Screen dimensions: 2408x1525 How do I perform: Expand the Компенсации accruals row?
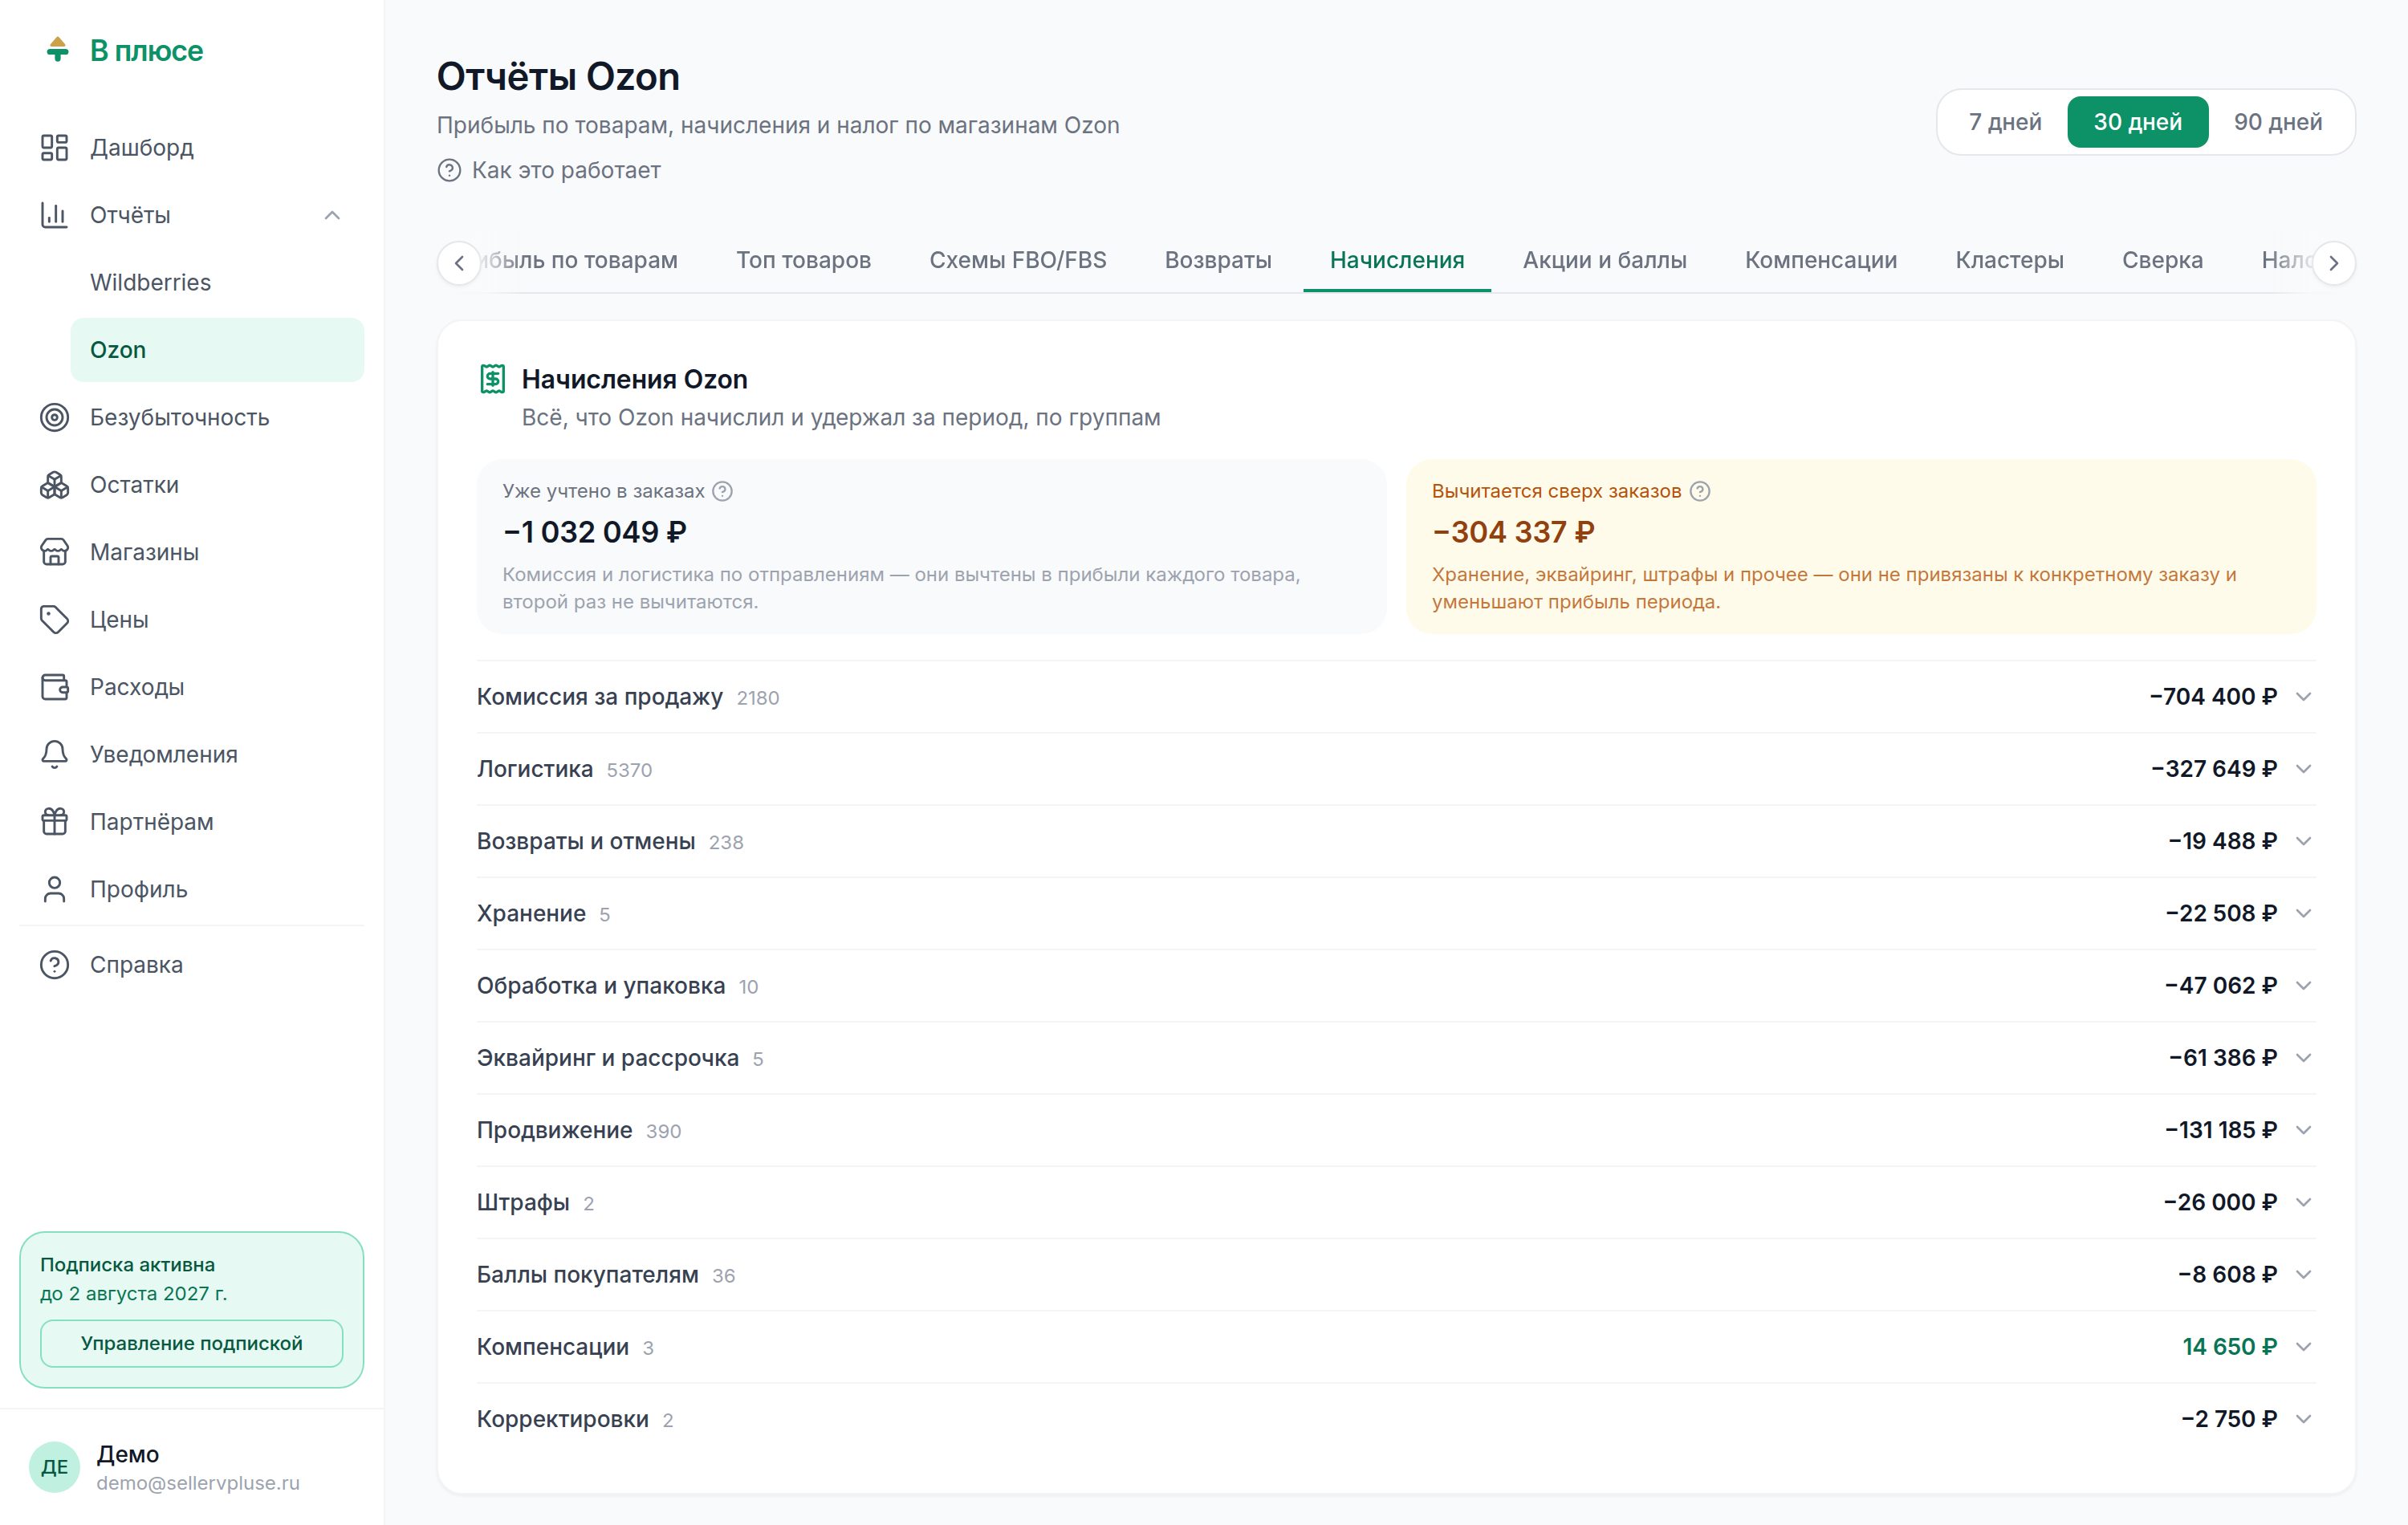[1396, 1347]
